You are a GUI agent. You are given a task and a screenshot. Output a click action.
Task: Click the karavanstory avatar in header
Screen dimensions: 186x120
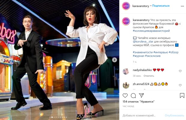[x=126, y=6]
